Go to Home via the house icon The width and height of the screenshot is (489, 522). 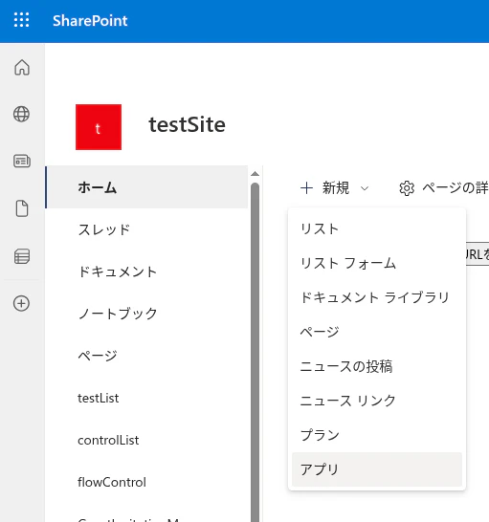click(x=22, y=67)
